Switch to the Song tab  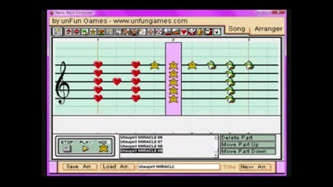tap(237, 29)
